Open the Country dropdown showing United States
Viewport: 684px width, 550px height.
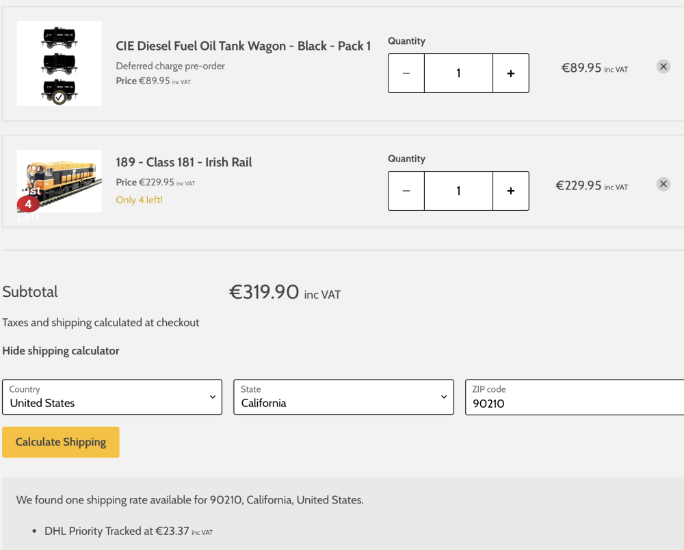(x=112, y=397)
